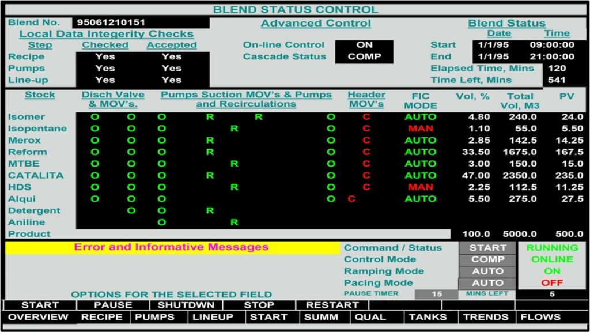Click the Alqui header MOV red C indicator
This screenshot has height=332, width=590.
pyautogui.click(x=351, y=199)
